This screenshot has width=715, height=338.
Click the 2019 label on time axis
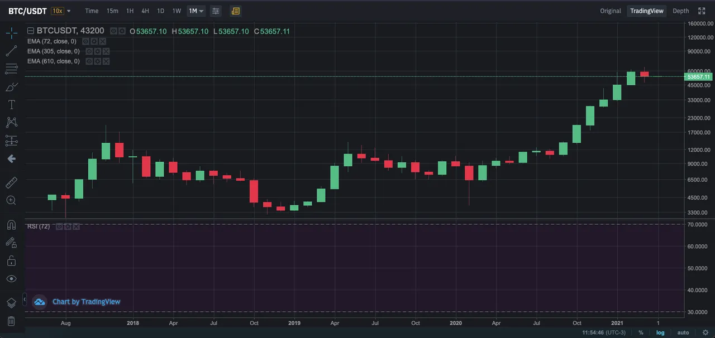(294, 323)
